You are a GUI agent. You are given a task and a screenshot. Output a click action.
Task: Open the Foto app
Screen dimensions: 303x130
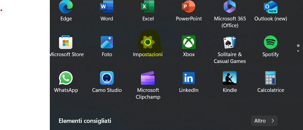(107, 42)
